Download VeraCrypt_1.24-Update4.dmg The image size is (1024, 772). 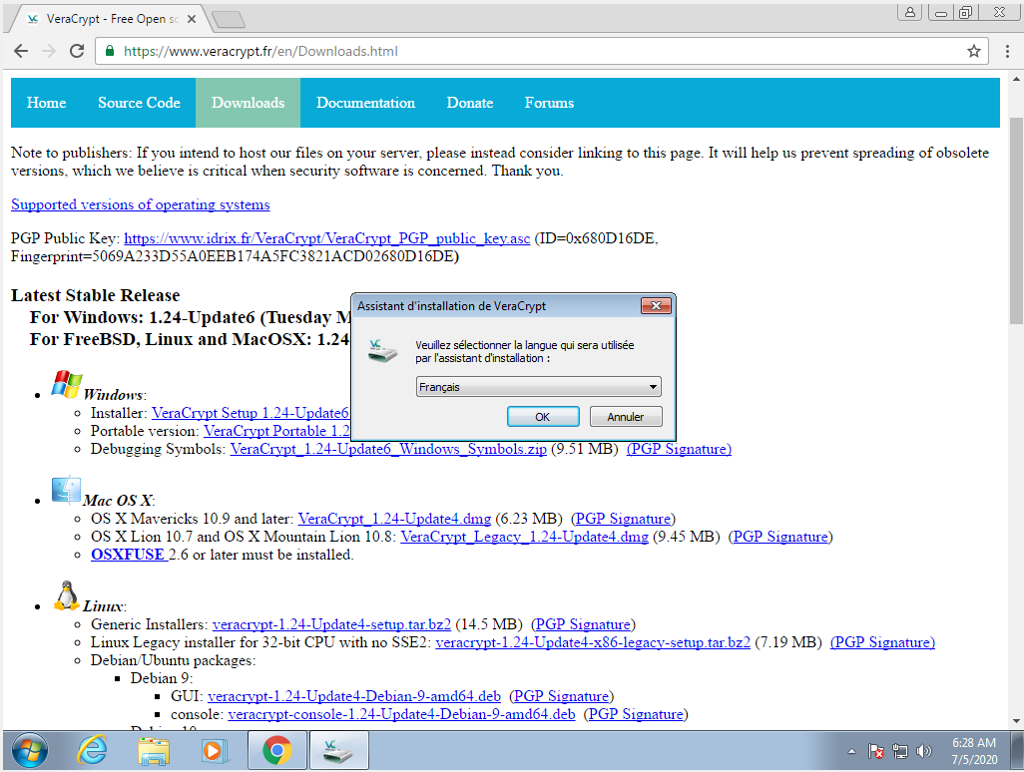(x=394, y=519)
